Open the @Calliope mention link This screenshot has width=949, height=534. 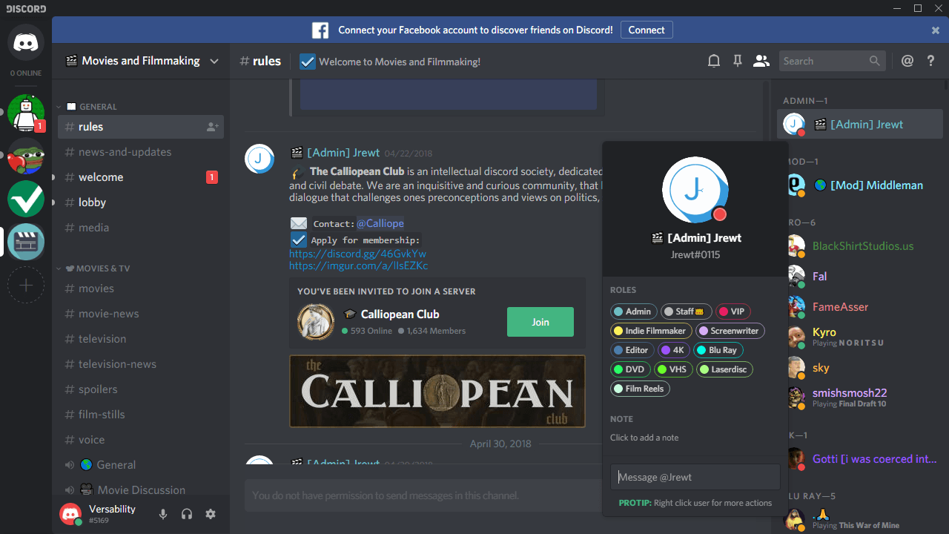(x=380, y=222)
